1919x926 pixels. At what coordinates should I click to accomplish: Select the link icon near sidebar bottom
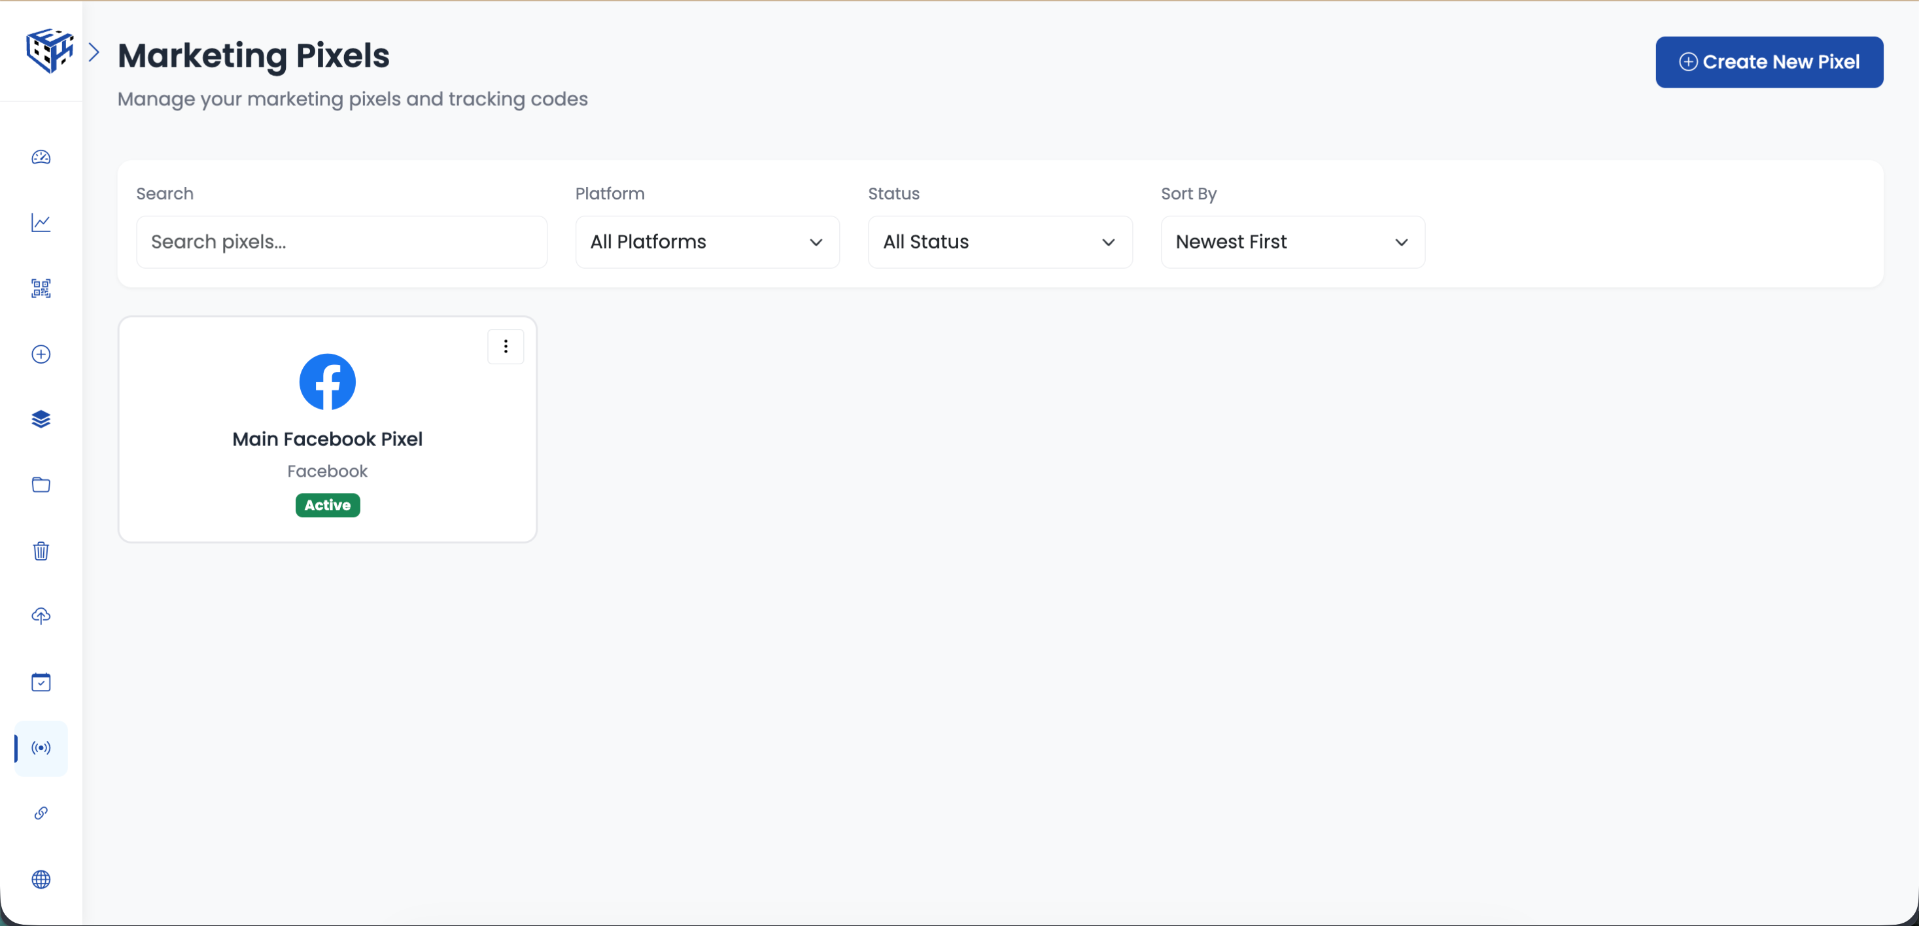click(x=41, y=813)
